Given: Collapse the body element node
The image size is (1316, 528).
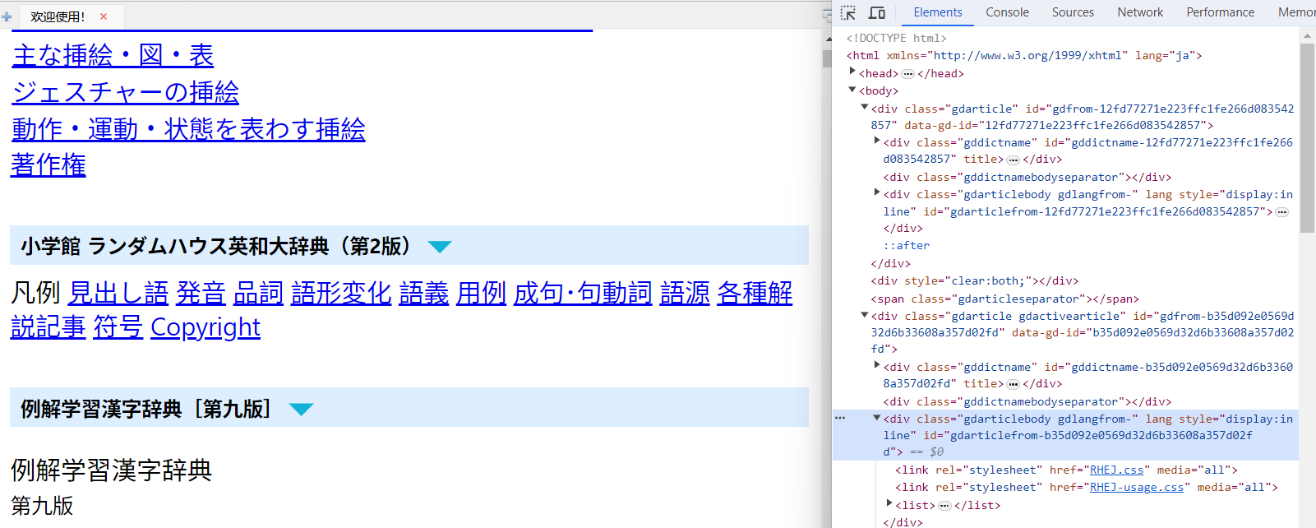Looking at the screenshot, I should point(852,90).
